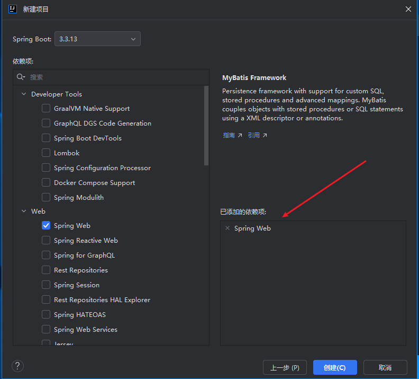Go back with 上一步 (P) button
419x379 pixels.
pos(285,367)
